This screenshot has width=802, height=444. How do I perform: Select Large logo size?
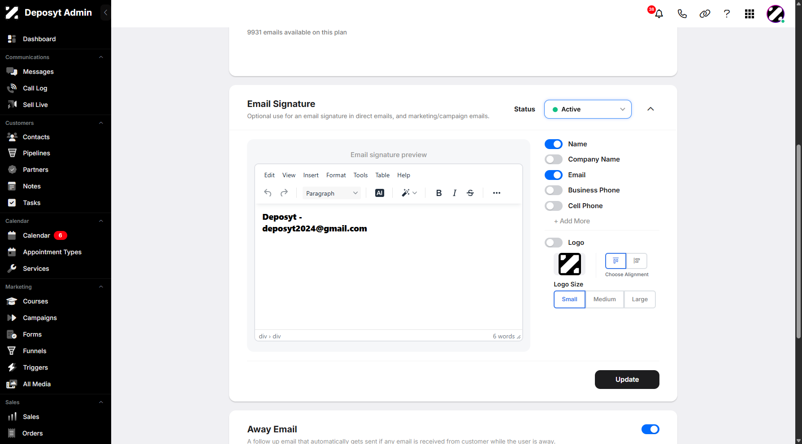(640, 299)
